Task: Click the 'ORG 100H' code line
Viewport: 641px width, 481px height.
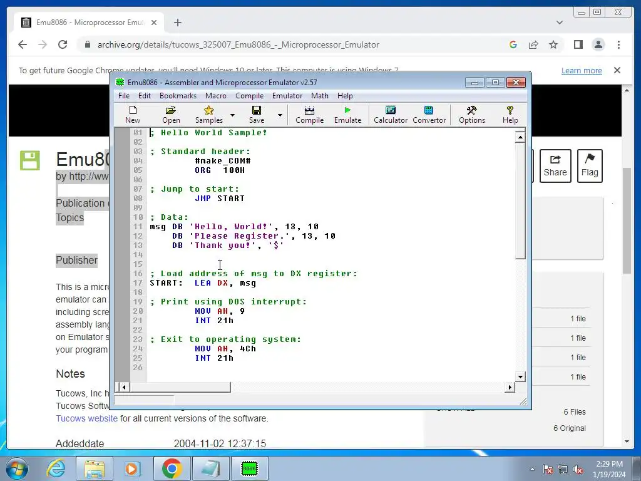Action: coord(220,170)
